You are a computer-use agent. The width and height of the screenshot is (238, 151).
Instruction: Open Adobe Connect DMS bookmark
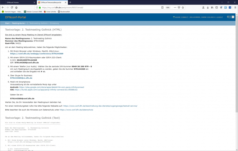coord(33,12)
